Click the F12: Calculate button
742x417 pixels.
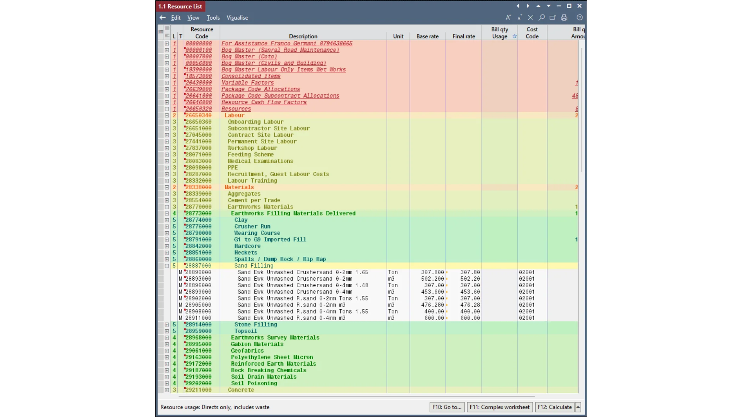555,407
